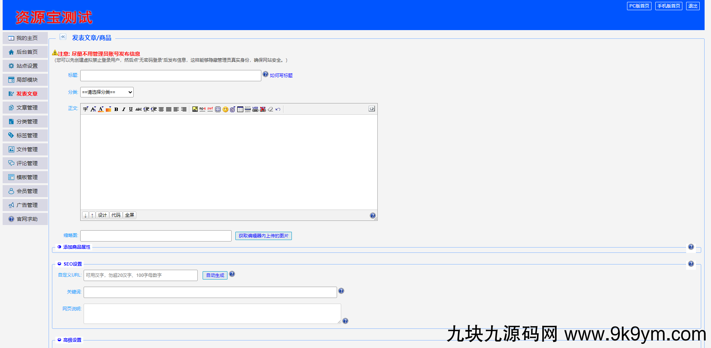711x348 pixels.
Task: Click the undo arrow in editor toolbar
Action: click(x=278, y=109)
